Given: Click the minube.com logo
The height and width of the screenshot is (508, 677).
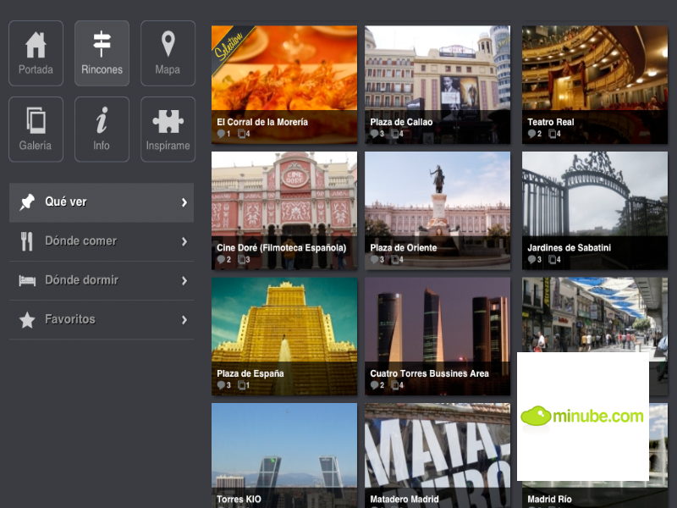Looking at the screenshot, I should 582,416.
